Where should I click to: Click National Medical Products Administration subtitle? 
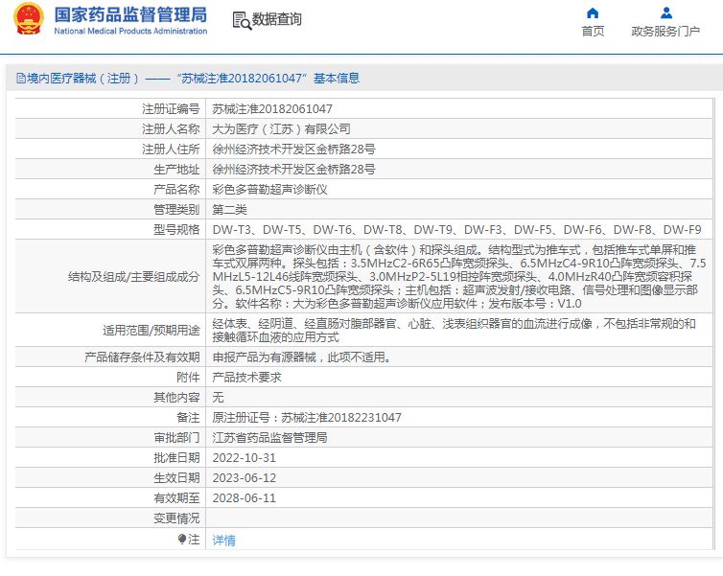point(130,31)
